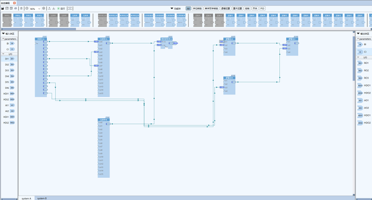Screen dimensions: 372x200
Task: Toggle the PID function block filter
Action: click(262, 8)
